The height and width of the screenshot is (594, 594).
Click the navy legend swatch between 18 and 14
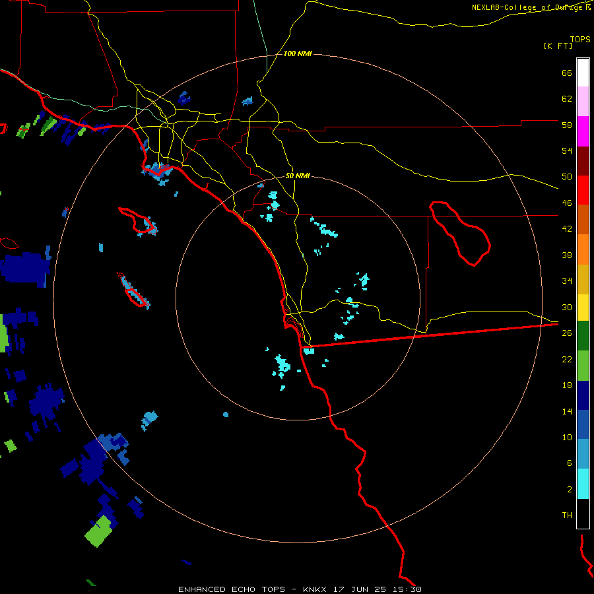click(583, 395)
